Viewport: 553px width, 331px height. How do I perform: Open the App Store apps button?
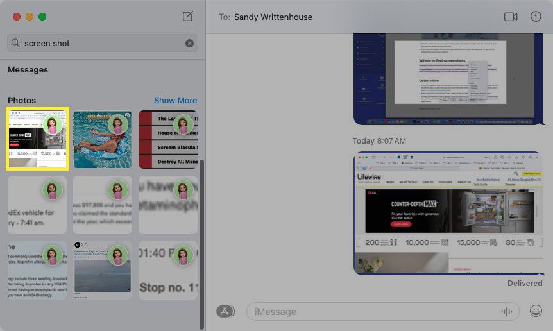(225, 311)
